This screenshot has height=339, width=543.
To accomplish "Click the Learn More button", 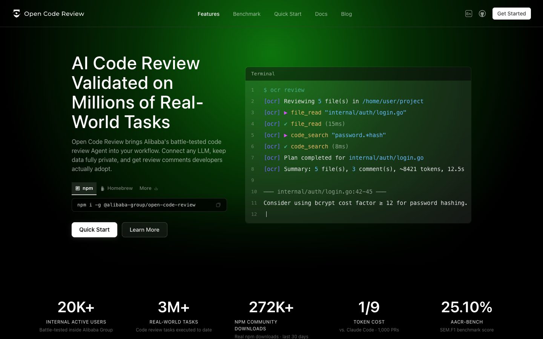I will tap(144, 230).
